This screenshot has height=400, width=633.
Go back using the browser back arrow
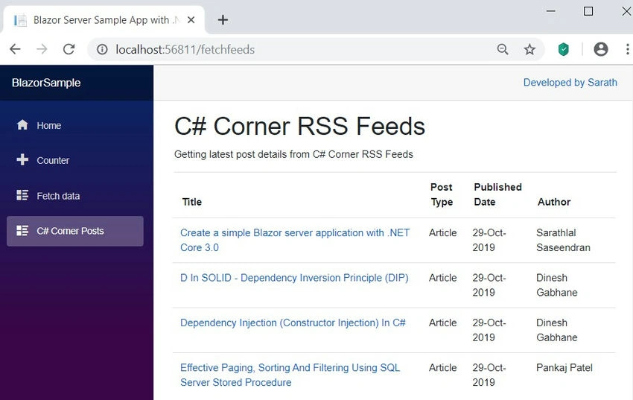(16, 49)
